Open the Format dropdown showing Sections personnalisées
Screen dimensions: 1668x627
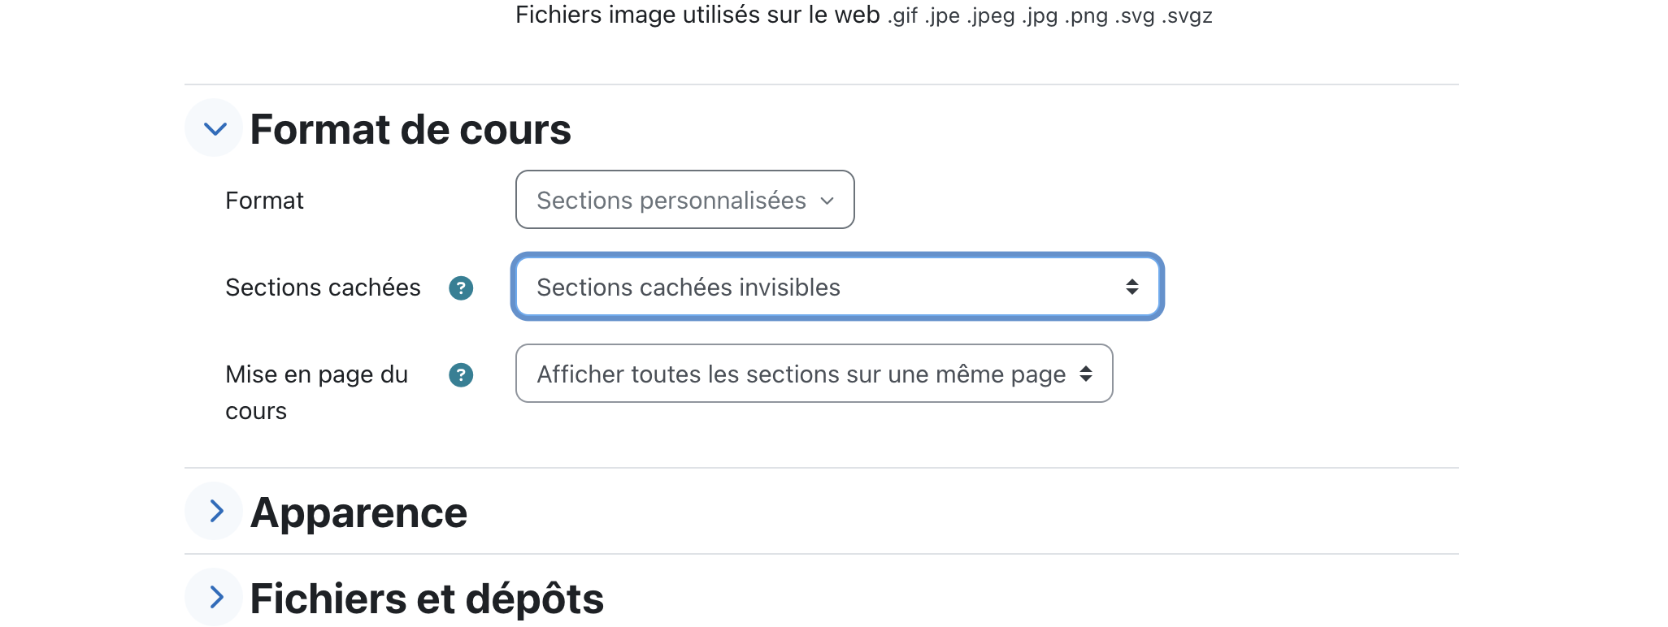[684, 200]
